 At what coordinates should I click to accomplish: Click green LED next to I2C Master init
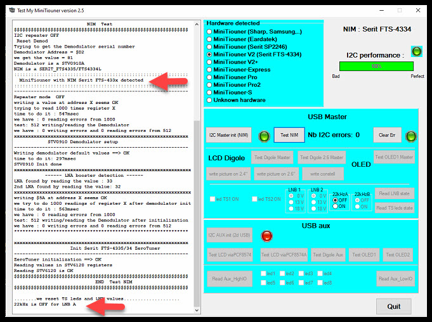(x=264, y=136)
